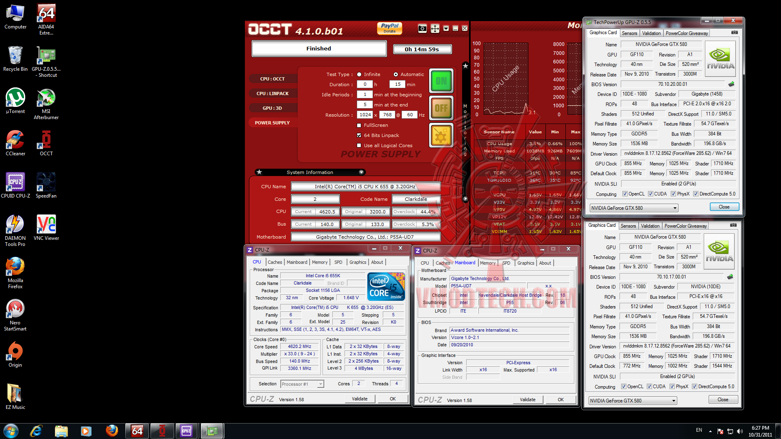Switch to the GPU : 3D test tab
Image resolution: width=781 pixels, height=439 pixels.
(272, 108)
